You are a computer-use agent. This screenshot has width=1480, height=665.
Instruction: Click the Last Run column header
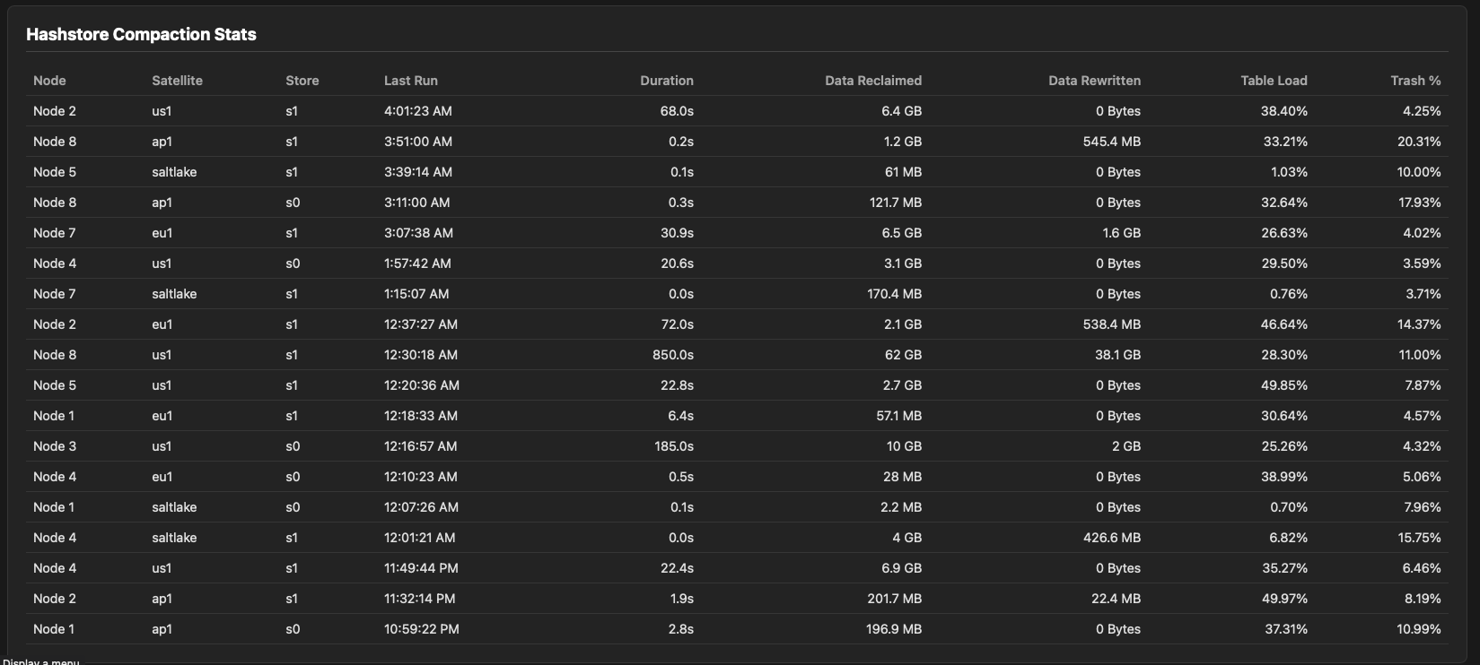tap(410, 81)
